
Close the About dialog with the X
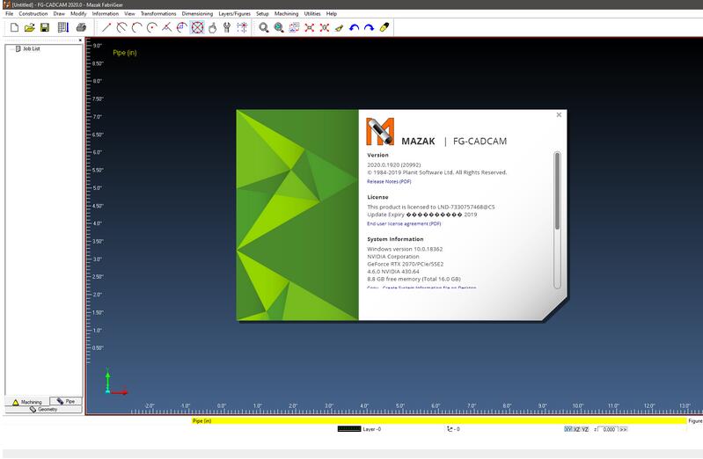[x=559, y=114]
